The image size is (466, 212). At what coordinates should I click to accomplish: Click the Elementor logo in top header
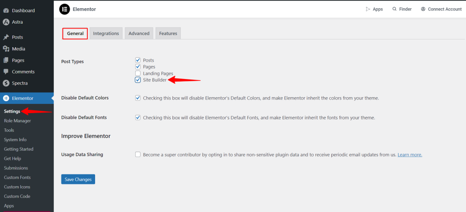pyautogui.click(x=64, y=9)
